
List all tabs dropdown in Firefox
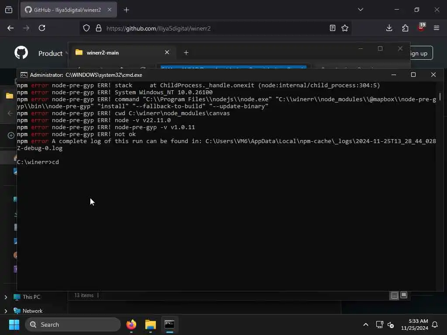[x=361, y=10]
